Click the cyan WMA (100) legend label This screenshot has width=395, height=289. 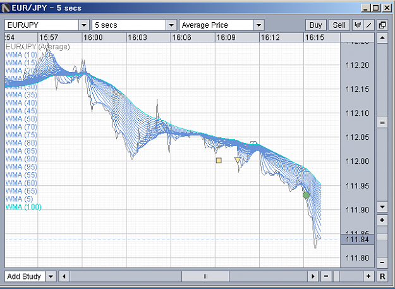[x=23, y=207]
